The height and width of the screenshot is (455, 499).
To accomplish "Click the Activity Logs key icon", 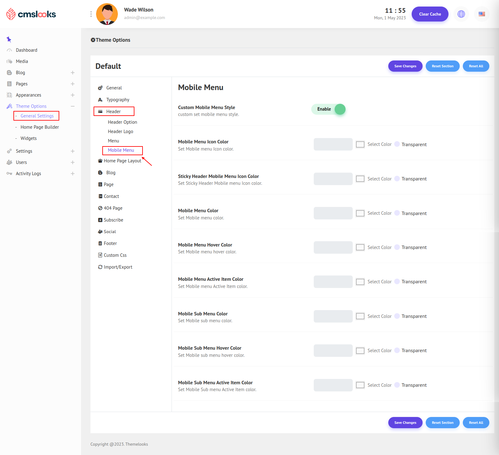I will (9, 174).
